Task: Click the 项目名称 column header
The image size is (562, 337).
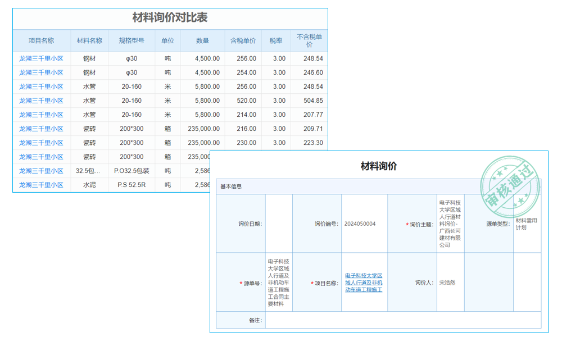Action: pos(42,40)
